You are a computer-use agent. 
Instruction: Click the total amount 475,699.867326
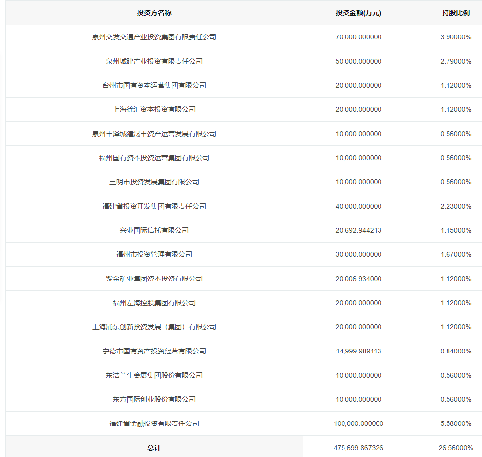(358, 448)
